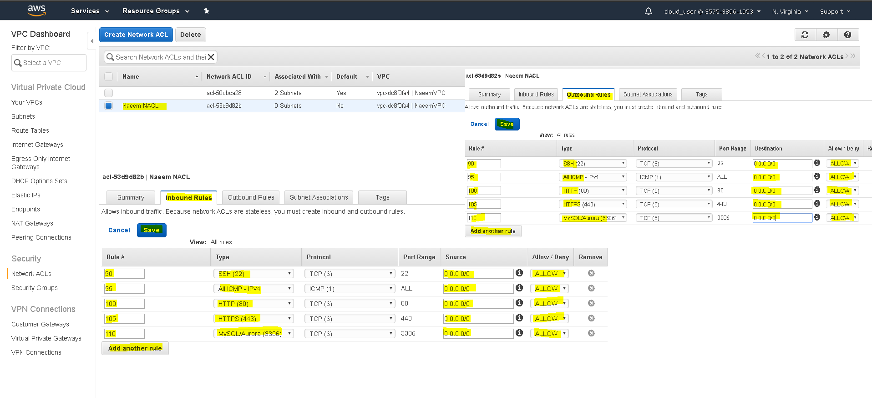
Task: Toggle the select-all header checkbox
Action: click(x=108, y=76)
